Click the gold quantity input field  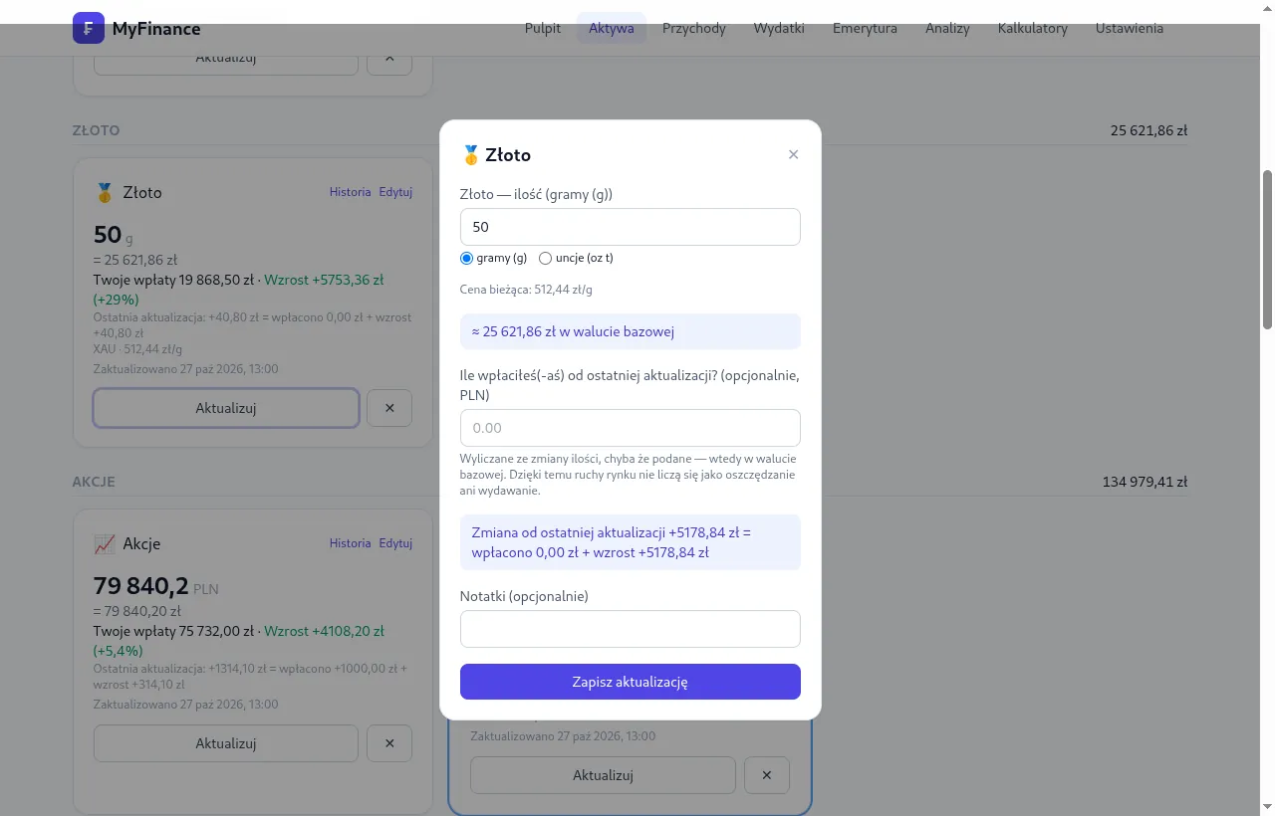[631, 227]
